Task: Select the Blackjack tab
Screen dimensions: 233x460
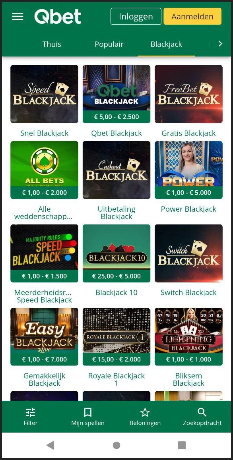Action: click(x=166, y=44)
